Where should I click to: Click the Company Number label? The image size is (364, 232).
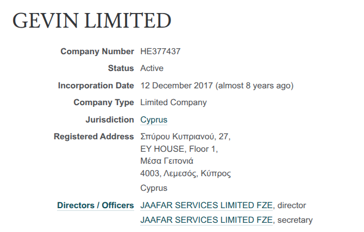coord(97,51)
